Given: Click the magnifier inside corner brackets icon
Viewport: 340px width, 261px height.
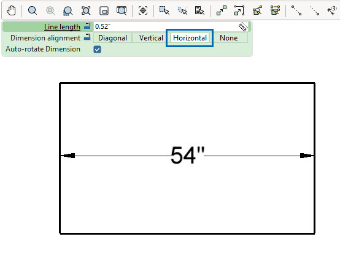Looking at the screenshot, I should click(86, 10).
